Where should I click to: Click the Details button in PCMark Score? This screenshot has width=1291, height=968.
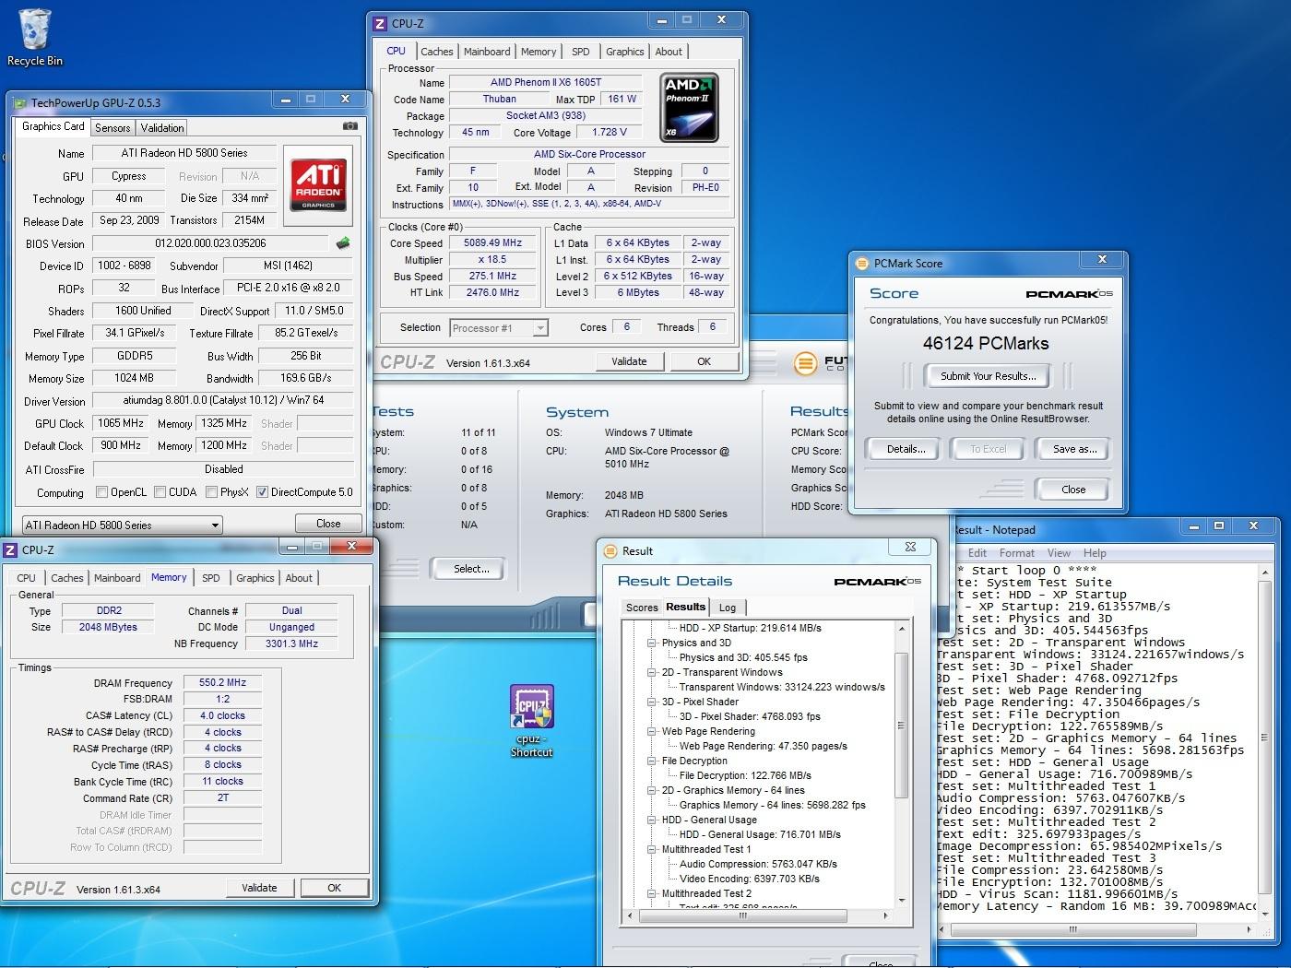[x=906, y=449]
